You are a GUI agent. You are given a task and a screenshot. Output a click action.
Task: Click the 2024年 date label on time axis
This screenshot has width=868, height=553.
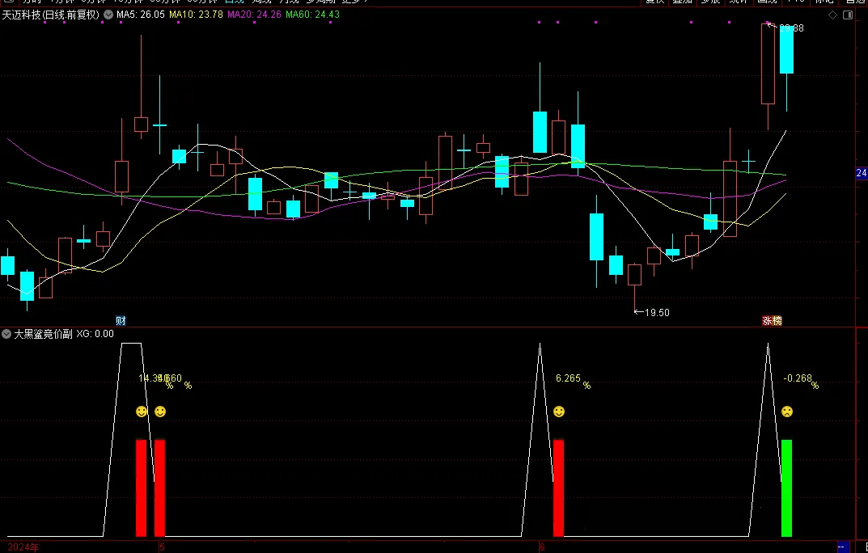tap(23, 547)
